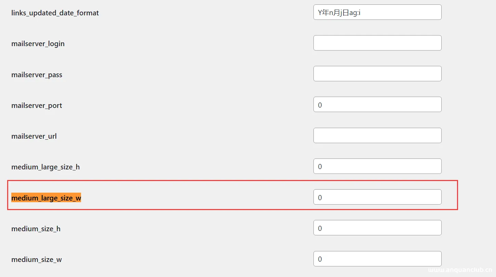Image resolution: width=496 pixels, height=277 pixels.
Task: Click the medium_size_h label text
Action: tap(36, 228)
